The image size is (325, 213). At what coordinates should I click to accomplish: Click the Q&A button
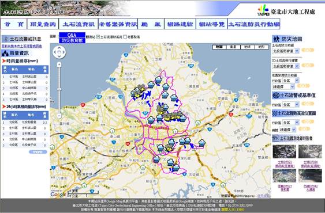[72, 35]
